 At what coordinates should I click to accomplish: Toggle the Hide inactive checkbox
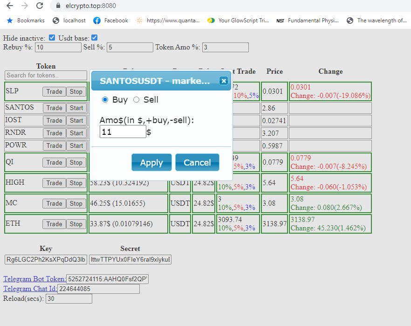point(52,37)
